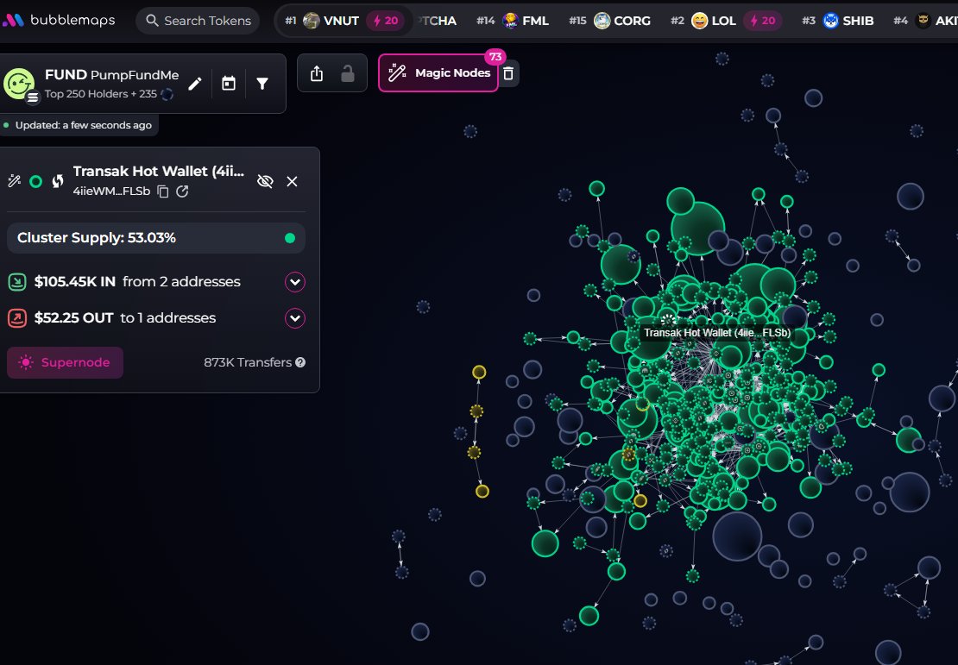Click the magic wand icon in wallet panel

click(x=14, y=181)
